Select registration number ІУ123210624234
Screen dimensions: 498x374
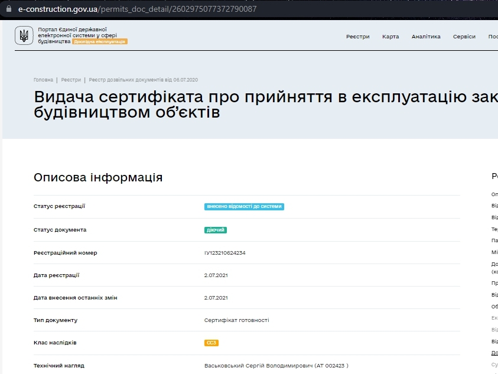225,253
